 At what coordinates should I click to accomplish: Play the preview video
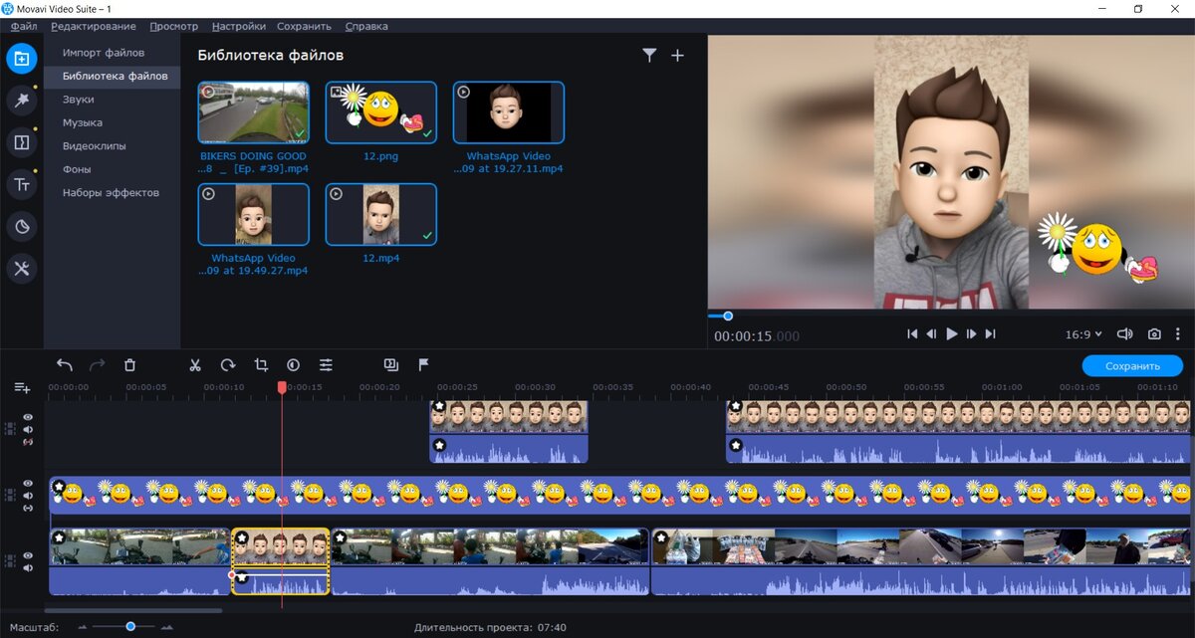[x=951, y=334]
